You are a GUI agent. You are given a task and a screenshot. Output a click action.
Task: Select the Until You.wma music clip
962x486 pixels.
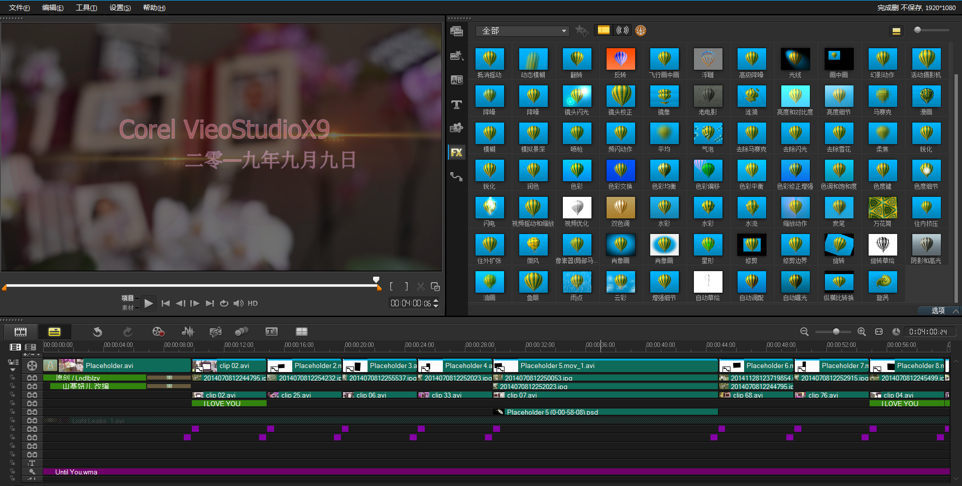pos(496,472)
